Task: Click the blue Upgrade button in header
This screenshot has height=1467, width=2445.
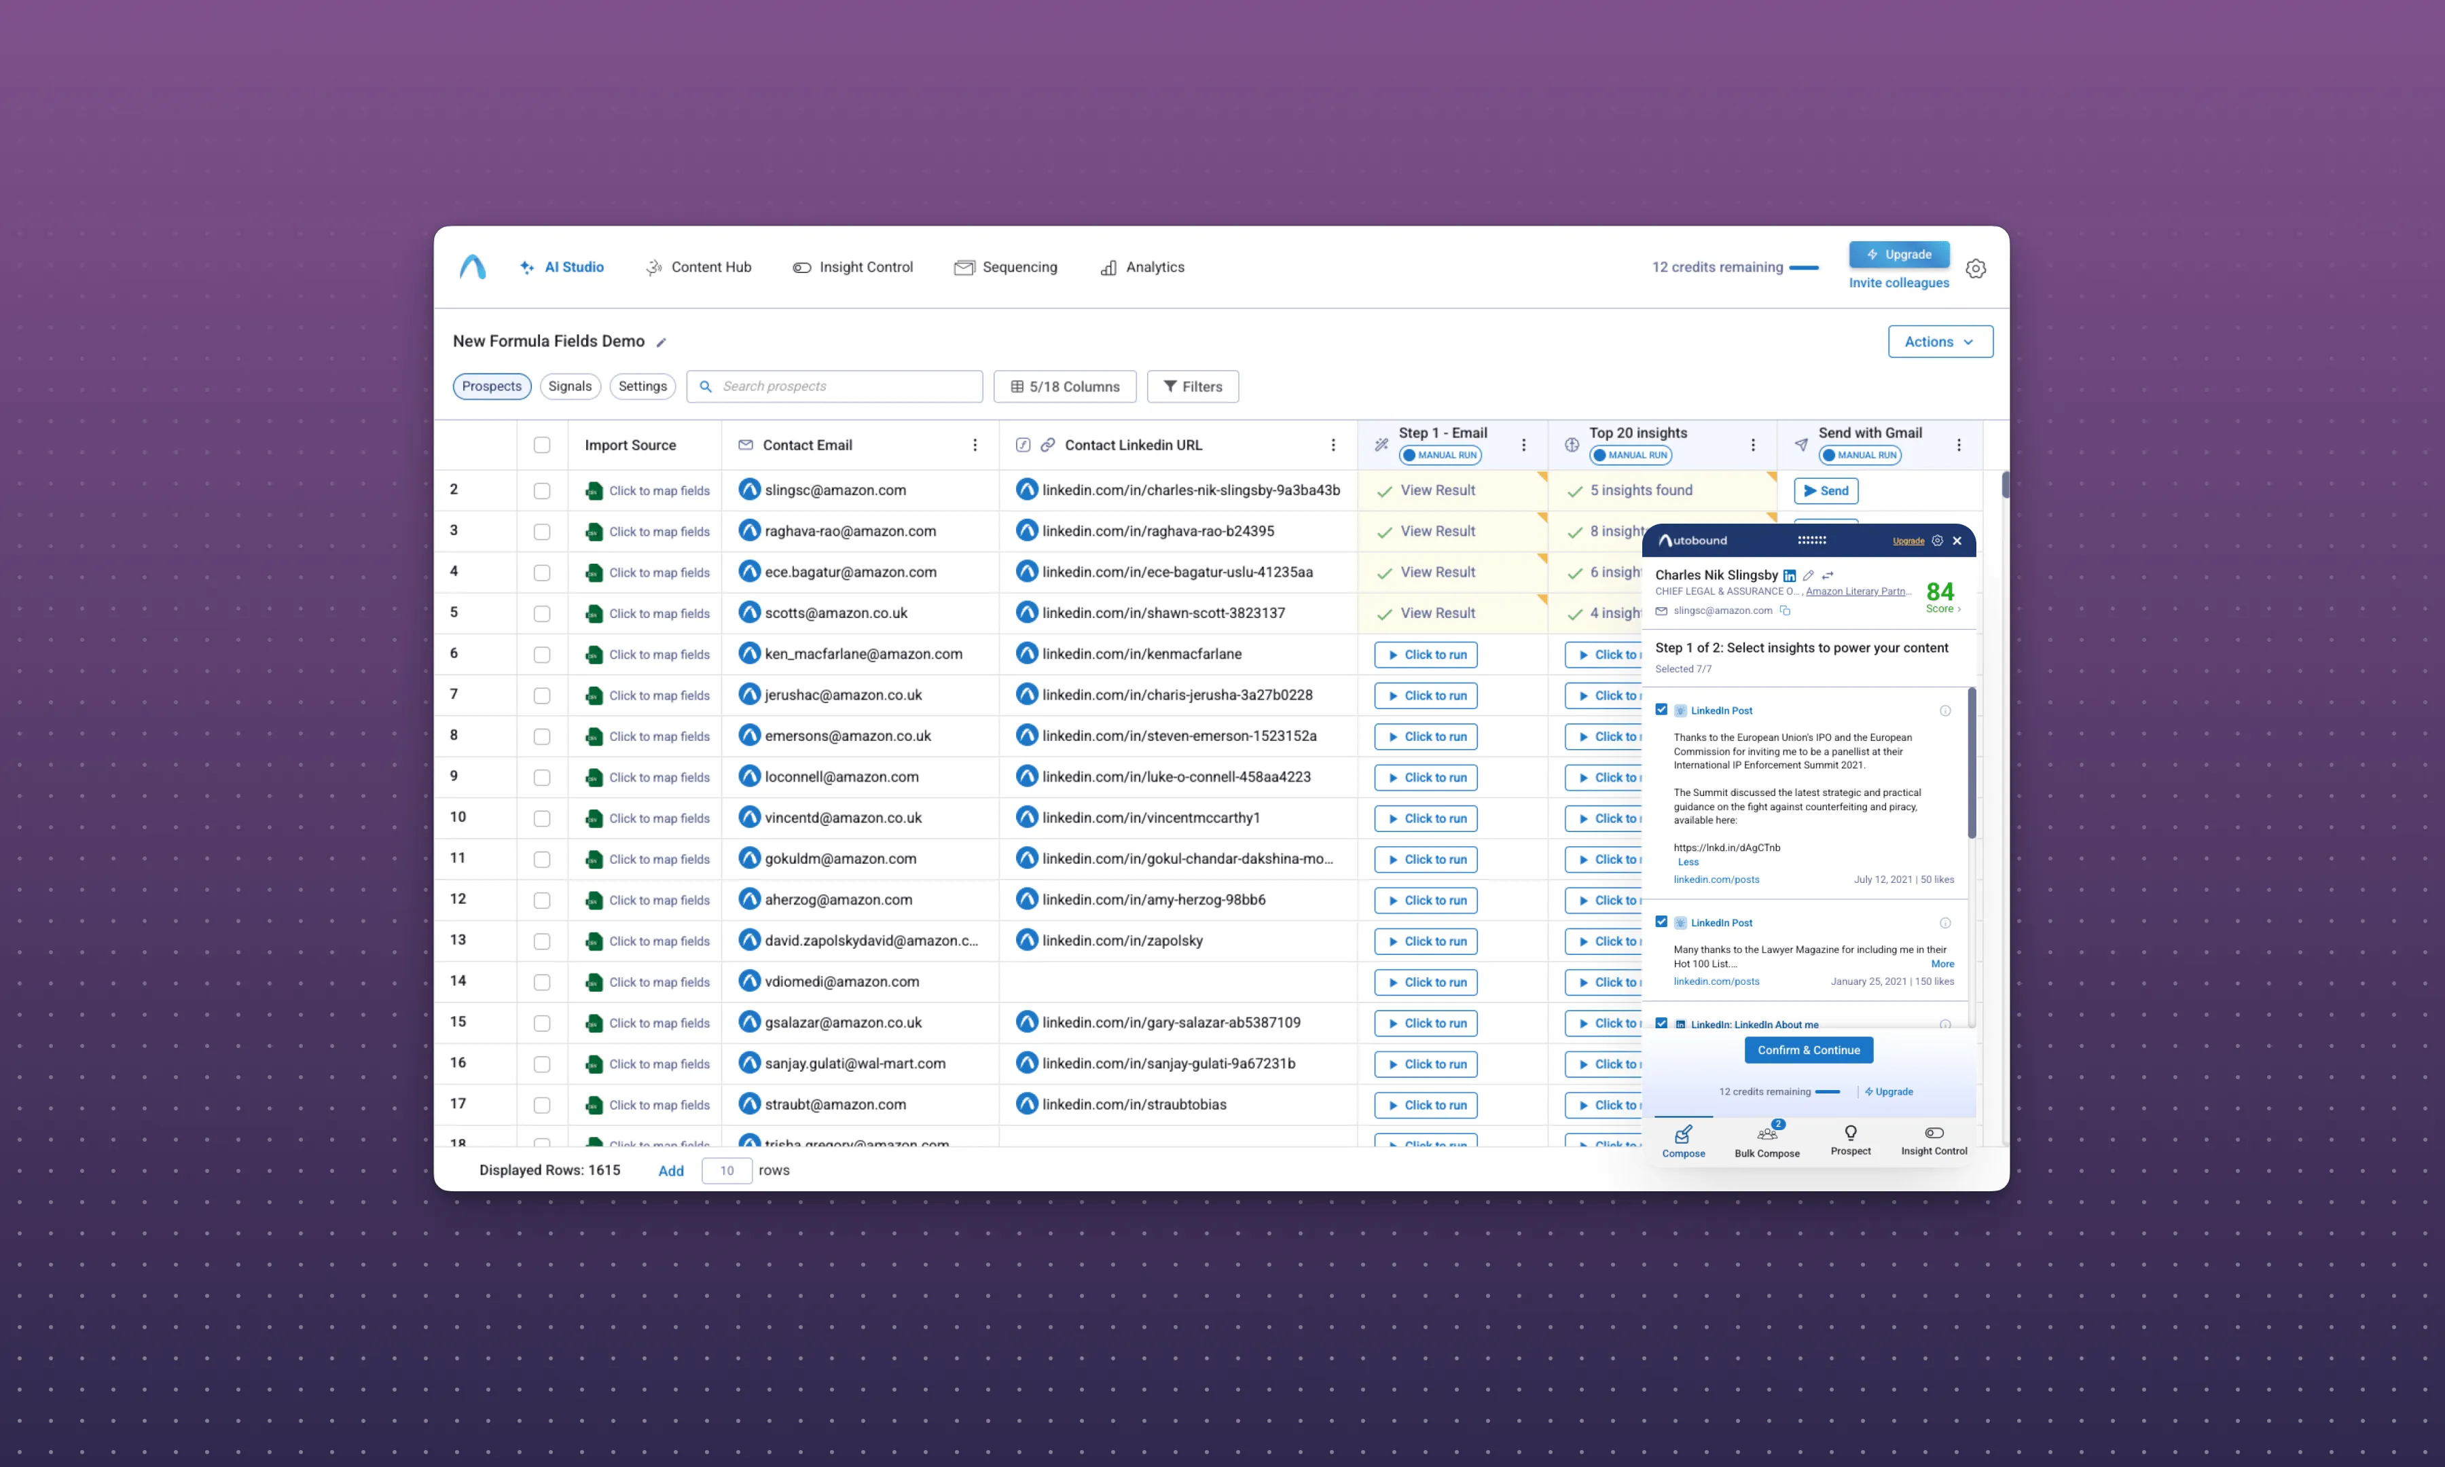Action: click(1898, 255)
